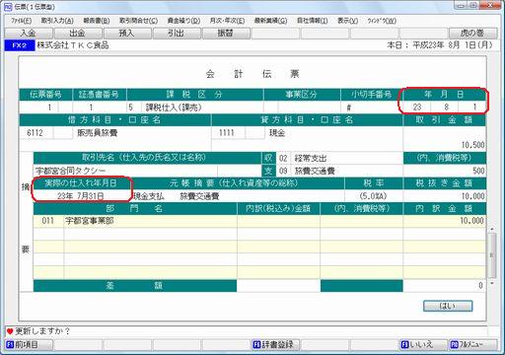The height and width of the screenshot is (355, 505).
Task: Click the 引出 toolbar button
Action: (x=177, y=34)
